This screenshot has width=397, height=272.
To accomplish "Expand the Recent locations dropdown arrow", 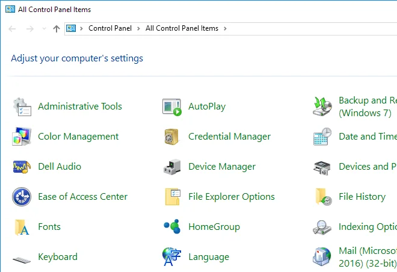I will tap(44, 29).
